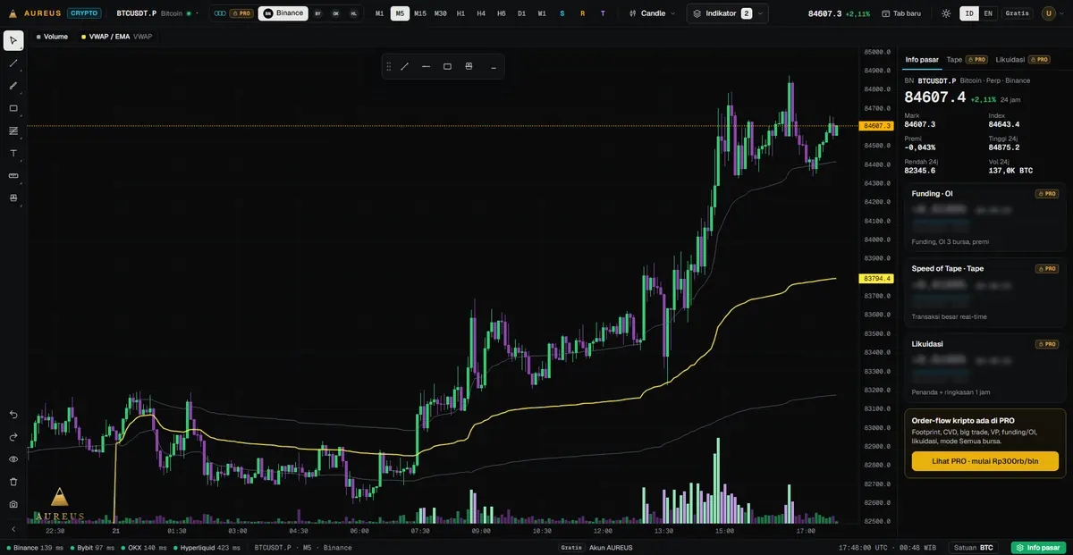Click the purple T timeframe option

coord(603,13)
